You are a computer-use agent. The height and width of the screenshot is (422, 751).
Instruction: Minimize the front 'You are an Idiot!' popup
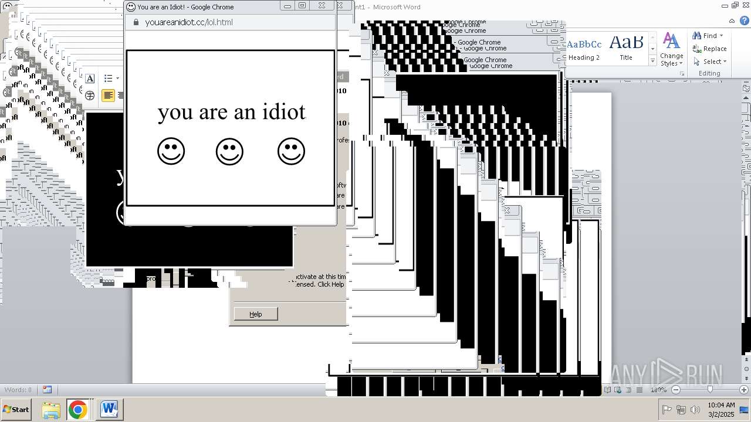pyautogui.click(x=287, y=6)
